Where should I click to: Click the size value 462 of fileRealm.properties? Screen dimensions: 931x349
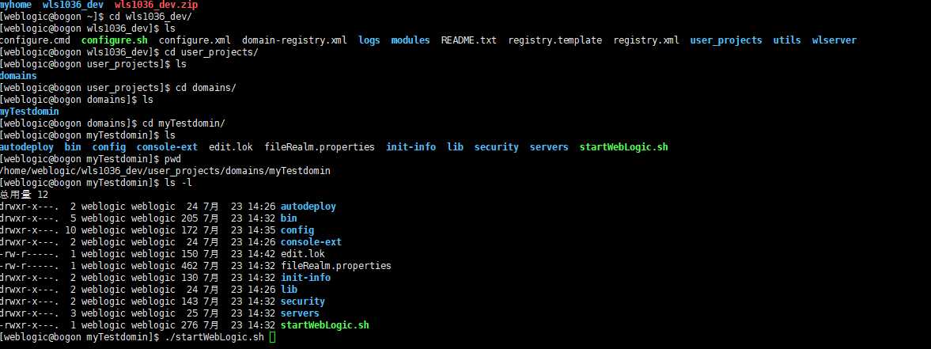(189, 266)
